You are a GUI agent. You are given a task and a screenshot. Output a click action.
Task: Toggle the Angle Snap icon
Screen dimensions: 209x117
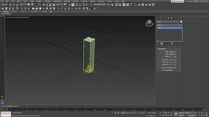tap(80, 5)
